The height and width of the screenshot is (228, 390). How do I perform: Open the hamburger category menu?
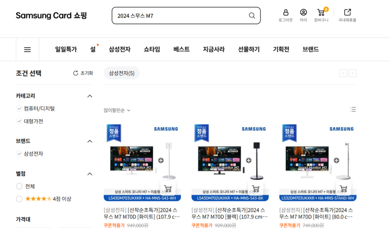(x=28, y=50)
